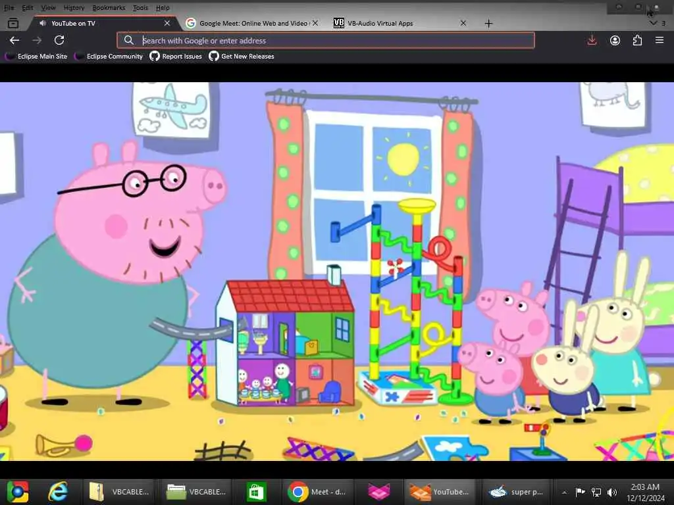The image size is (674, 505).
Task: Open the Store app in taskbar
Action: [x=256, y=492]
